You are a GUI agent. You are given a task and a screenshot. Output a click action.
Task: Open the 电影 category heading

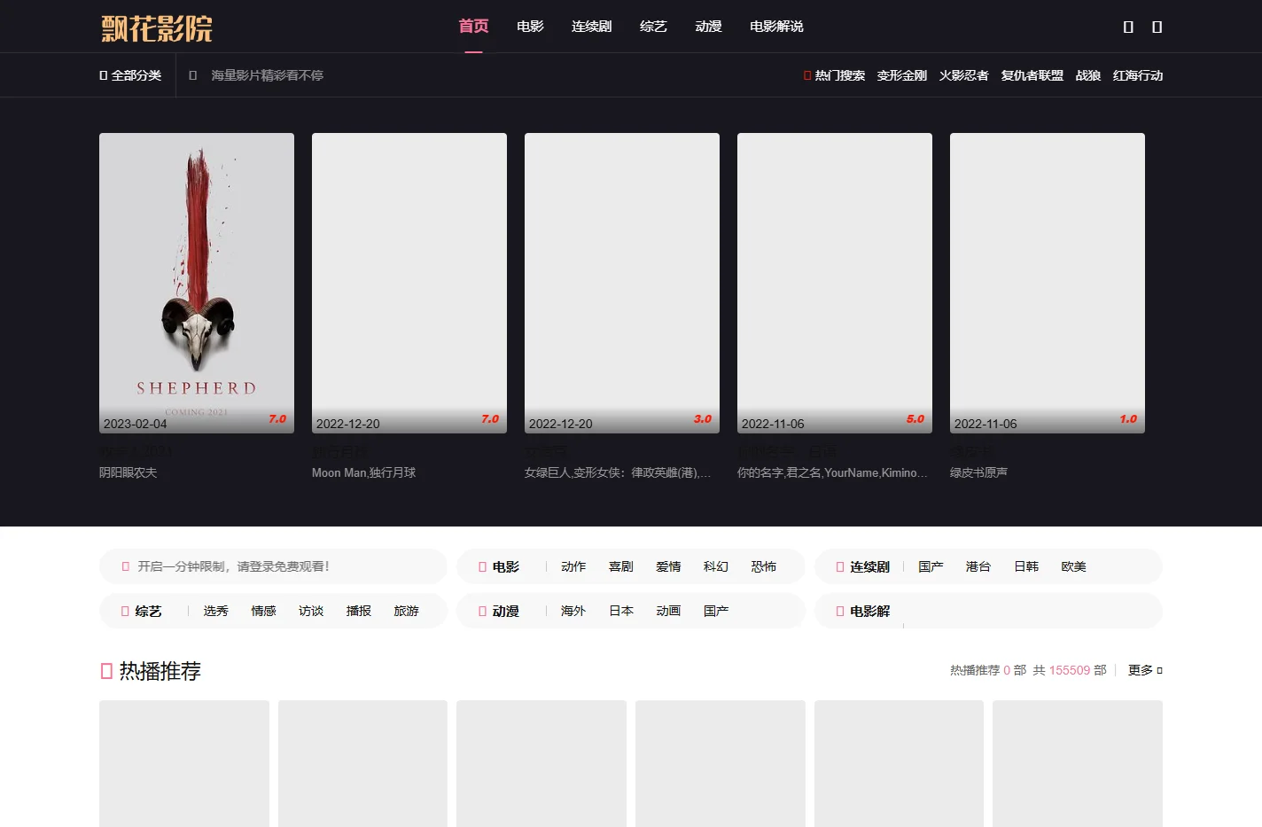point(506,566)
